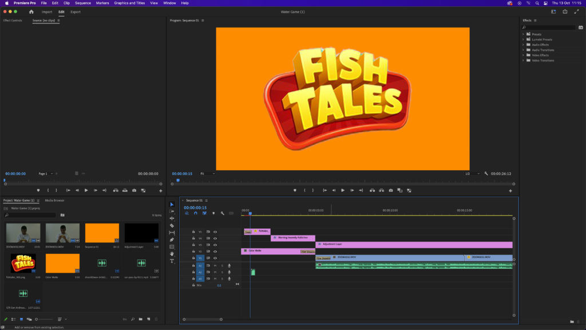
Task: Click Lift button in Program monitor
Action: 372,190
